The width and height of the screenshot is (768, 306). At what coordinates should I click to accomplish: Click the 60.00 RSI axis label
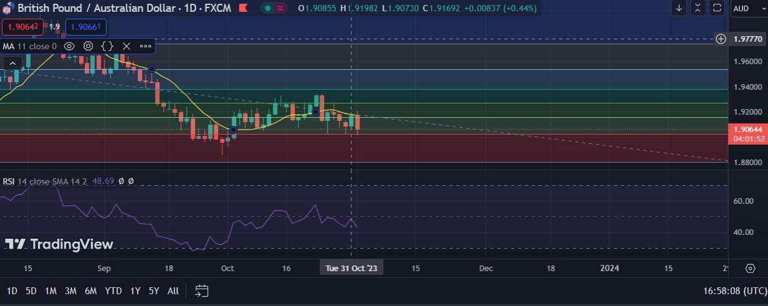click(744, 201)
